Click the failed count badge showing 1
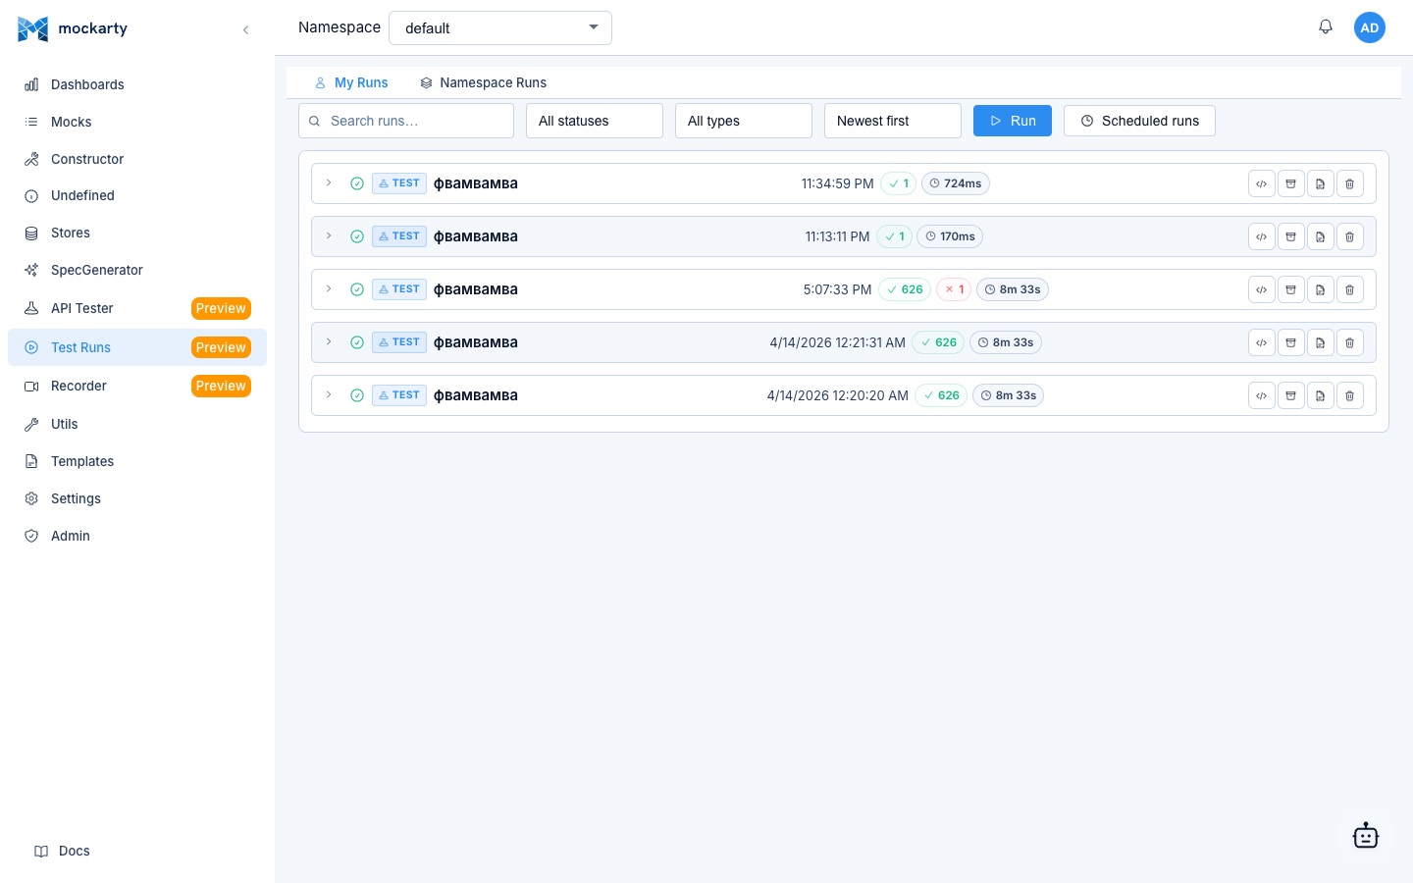The height and width of the screenshot is (883, 1413). (x=954, y=289)
